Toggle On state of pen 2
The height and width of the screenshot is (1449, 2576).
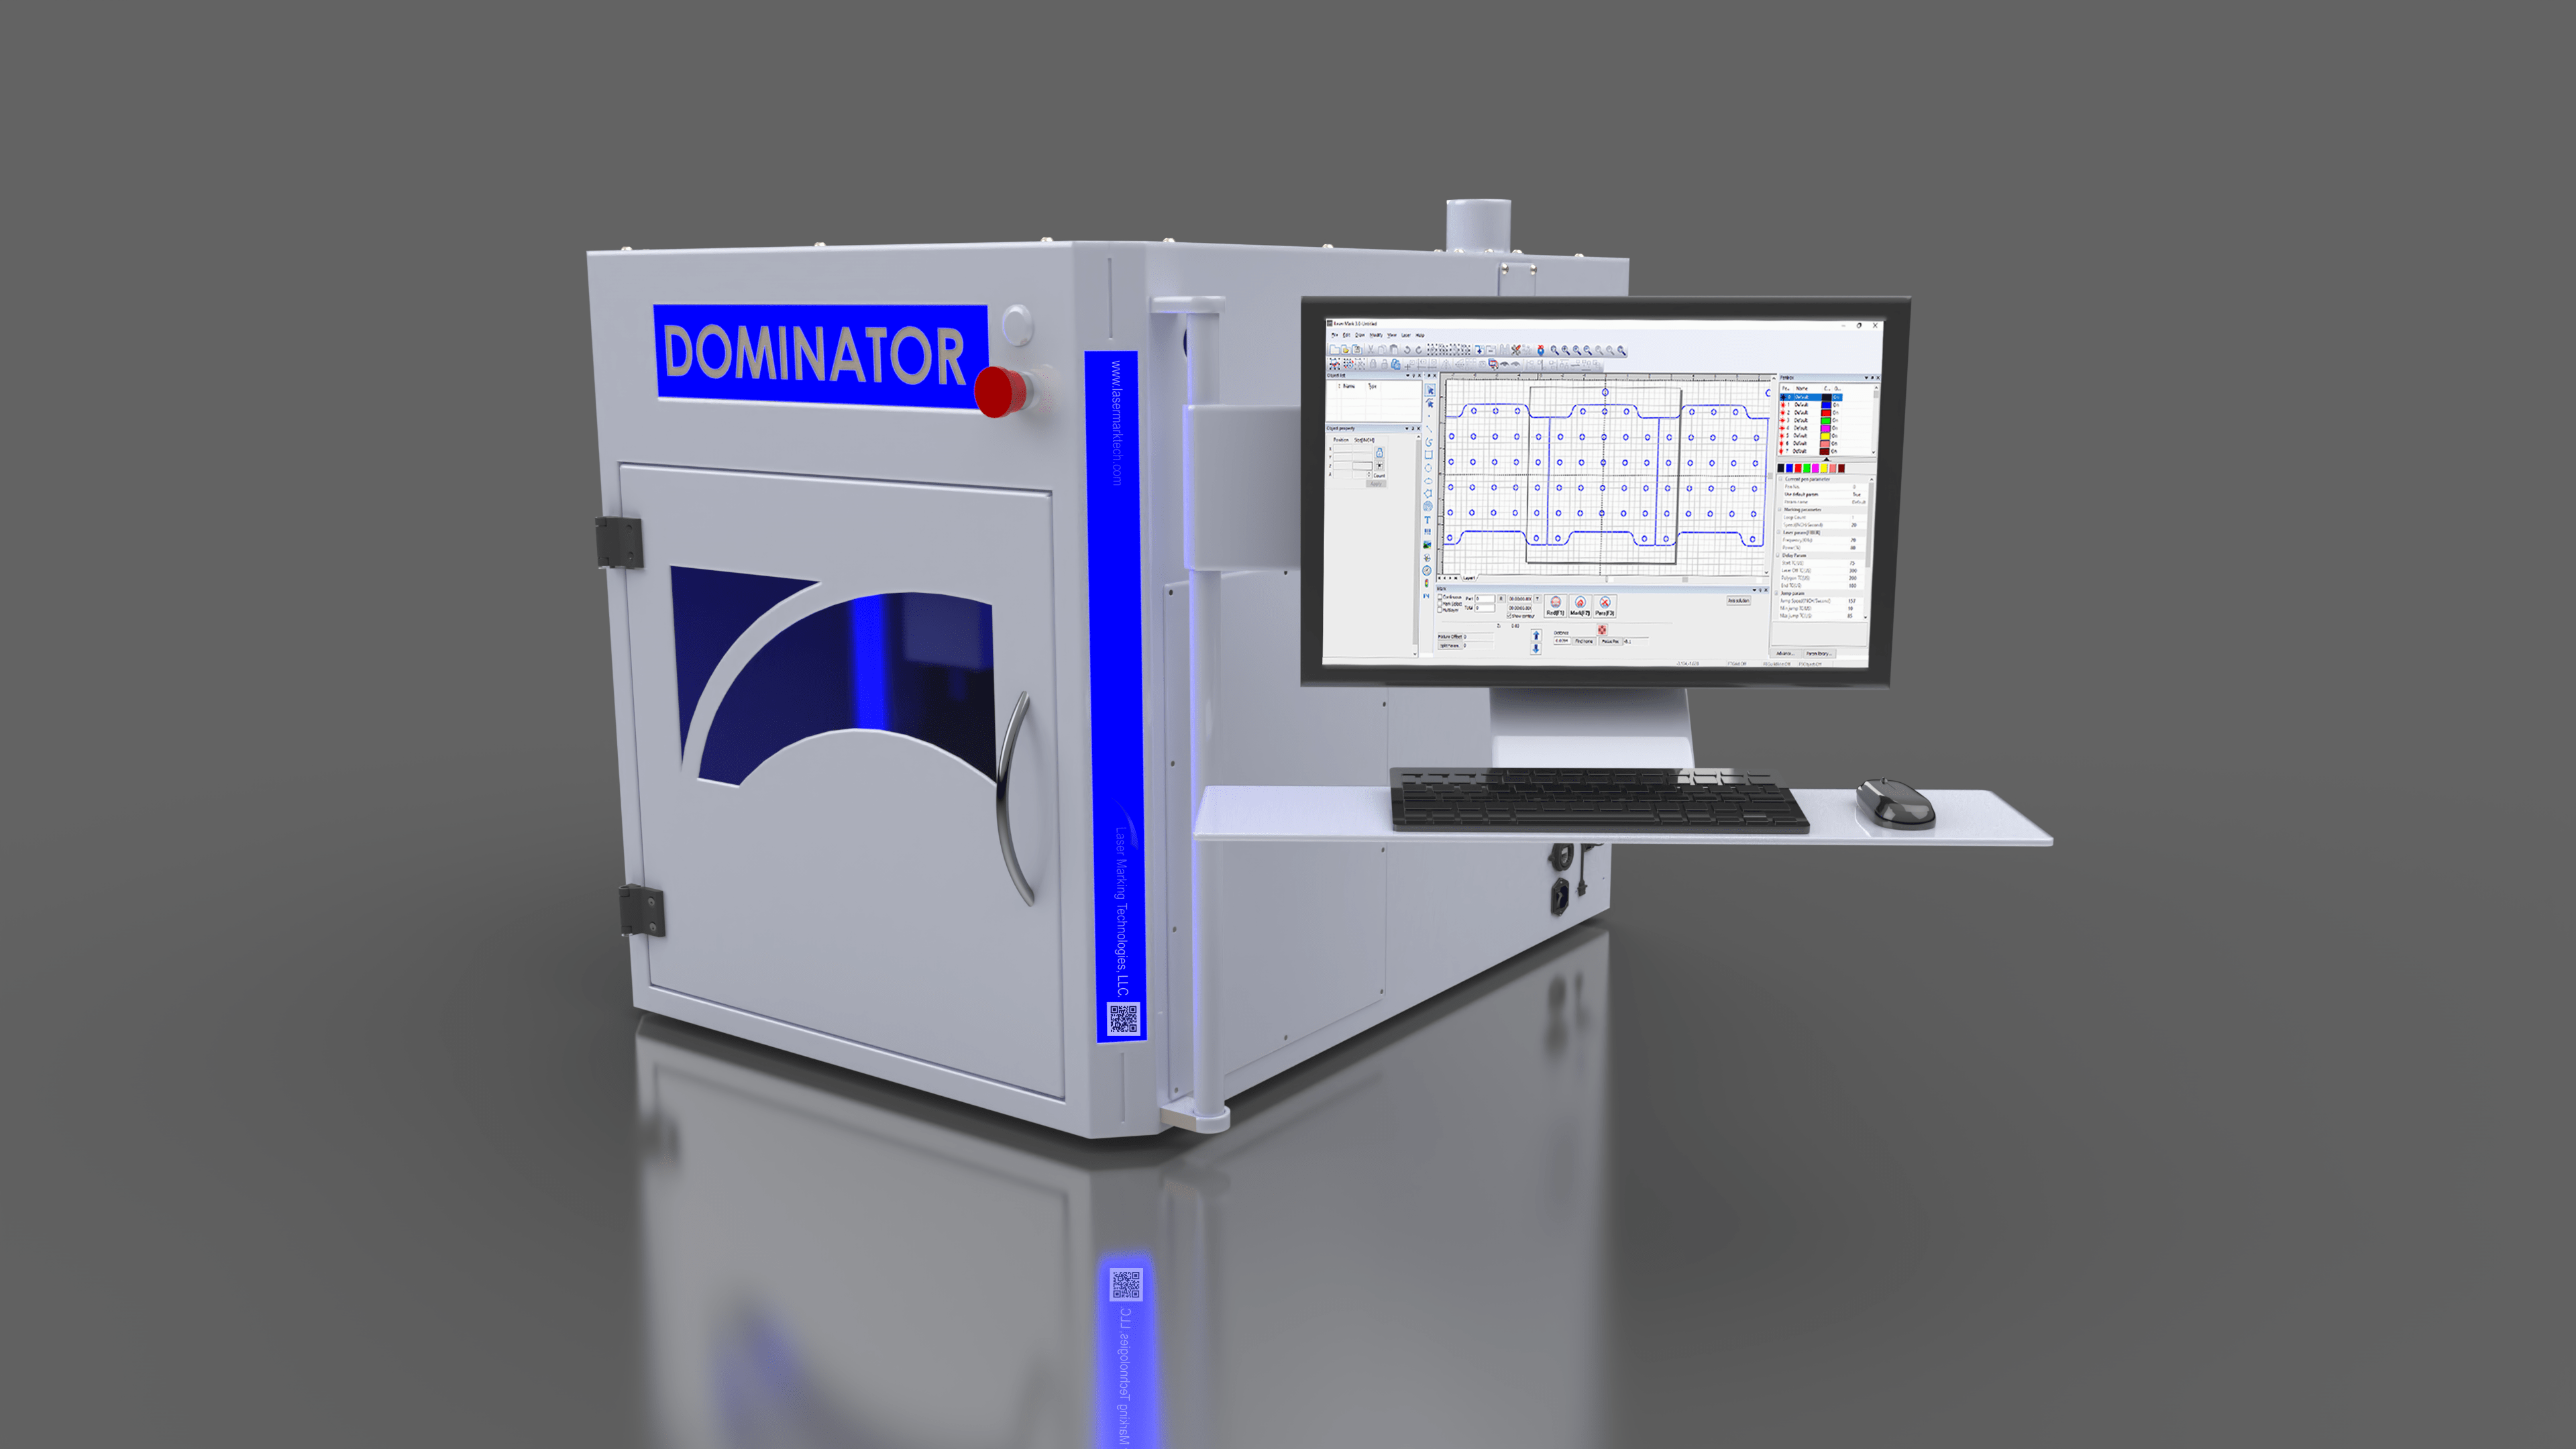coord(1836,413)
